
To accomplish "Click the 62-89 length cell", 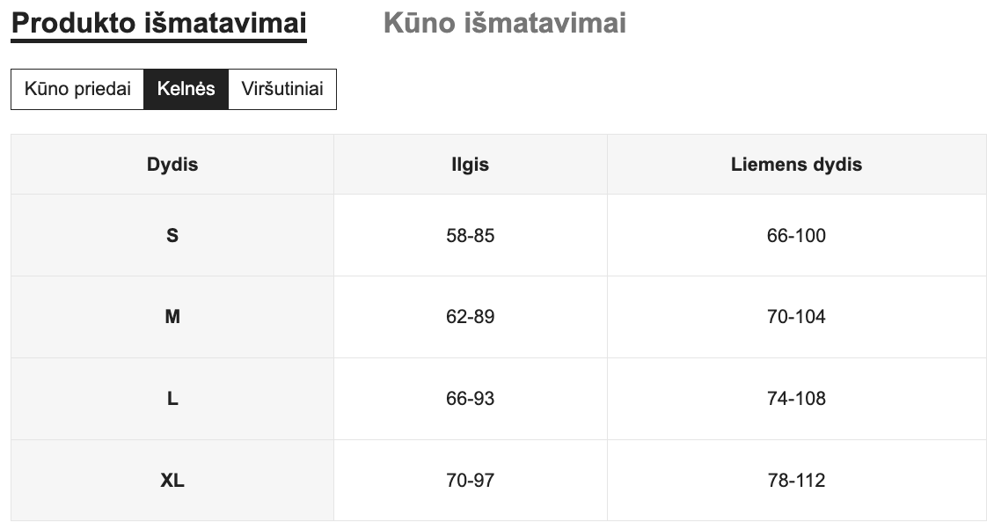I will click(471, 317).
